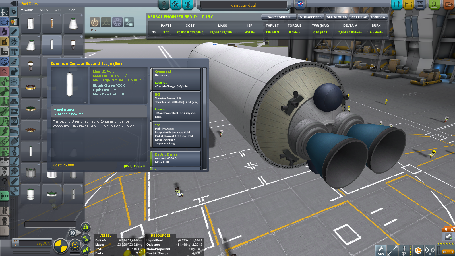
Task: Open the BODY: KERBIN selector
Action: 279,17
